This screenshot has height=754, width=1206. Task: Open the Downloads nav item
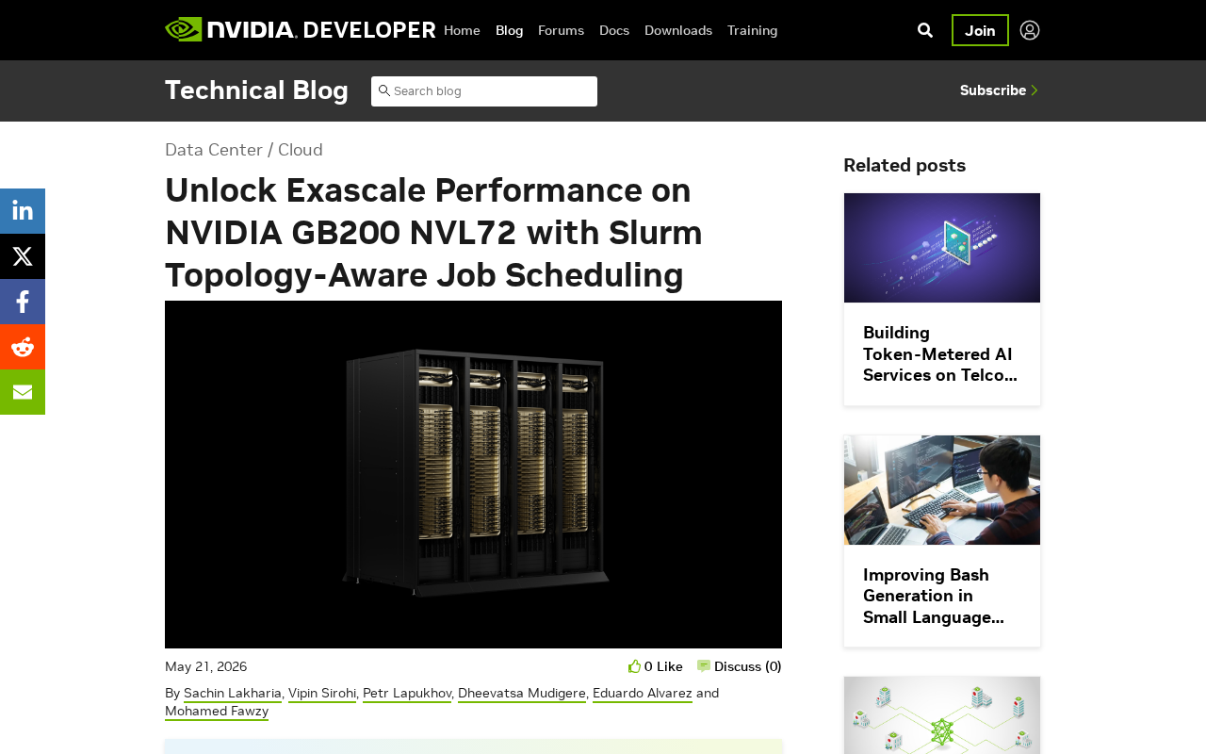point(678,30)
